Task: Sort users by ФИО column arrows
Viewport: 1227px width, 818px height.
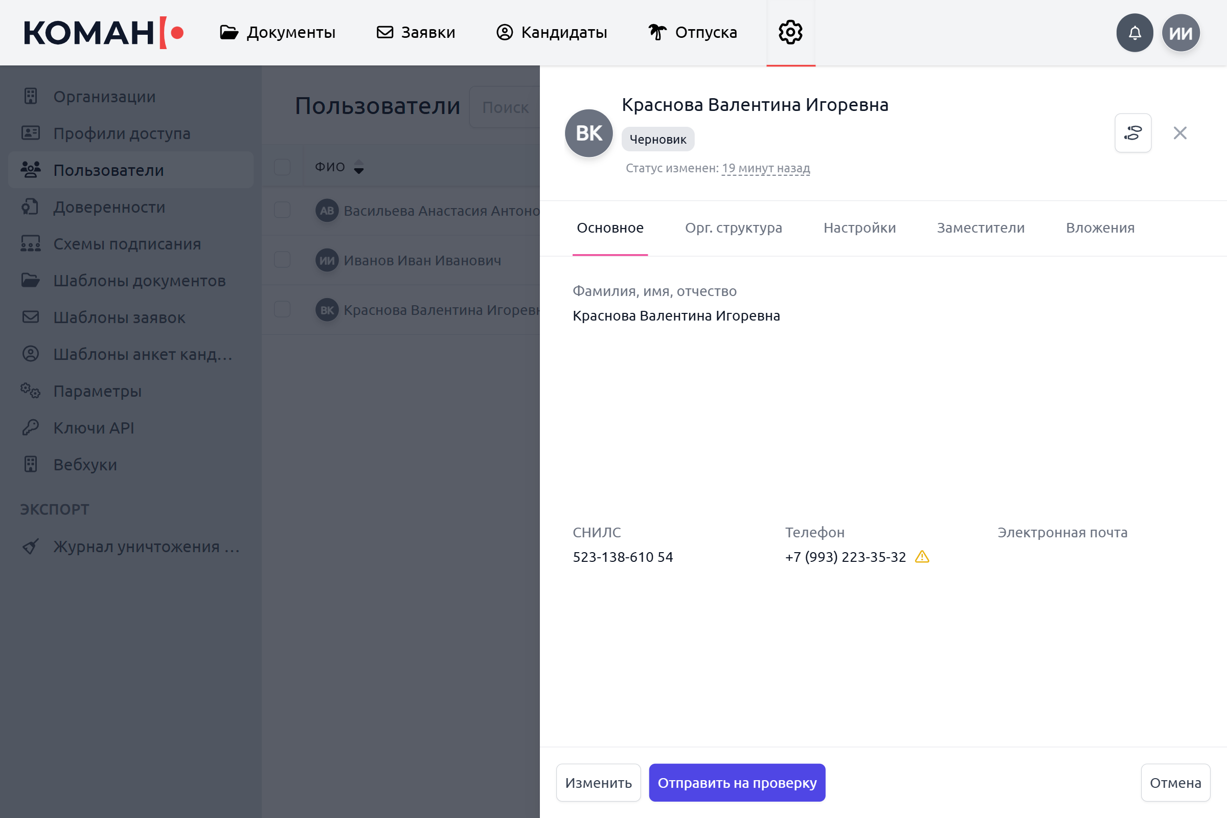Action: tap(359, 167)
